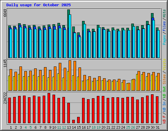Image resolution: width=168 pixels, height=131 pixels.
Task: Click green weekend day 11 label
Action: tap(59, 127)
